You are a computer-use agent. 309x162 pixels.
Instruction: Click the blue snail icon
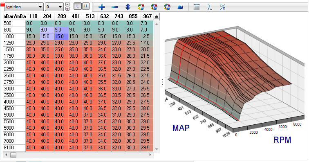(180, 7)
